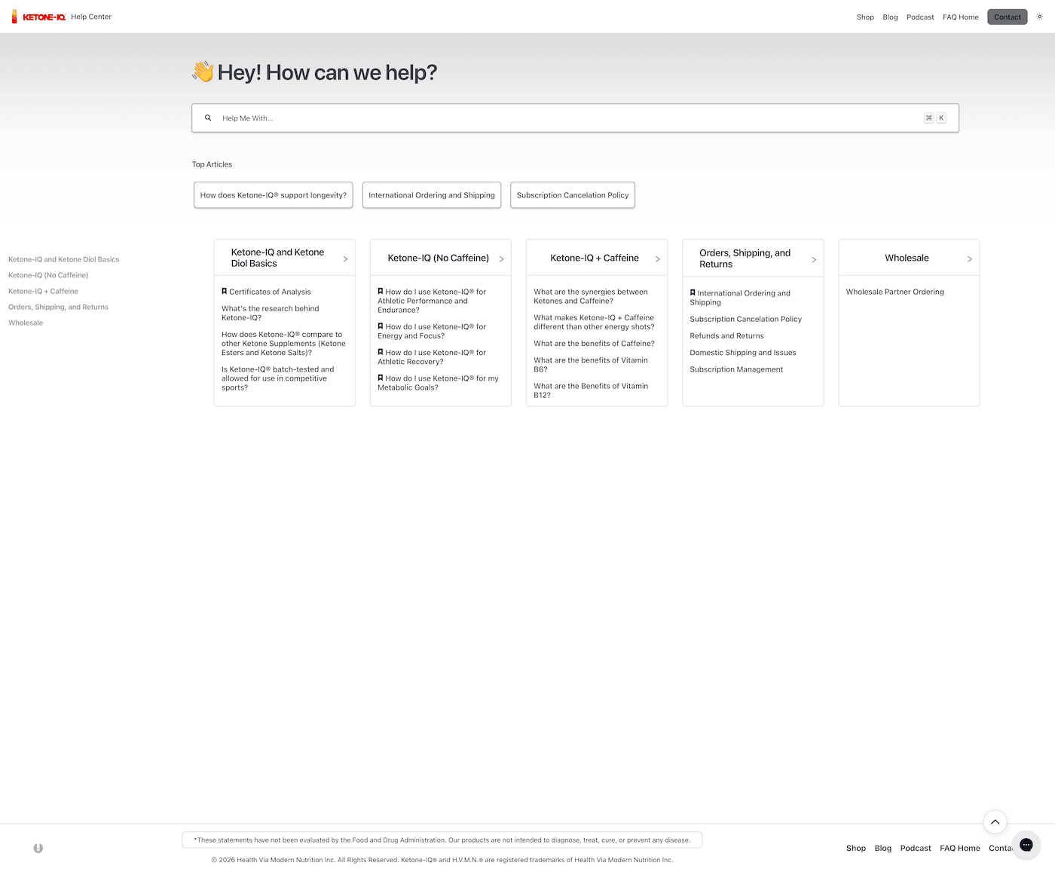Open Wholesale Partner Ordering article
The height and width of the screenshot is (872, 1055).
894,292
